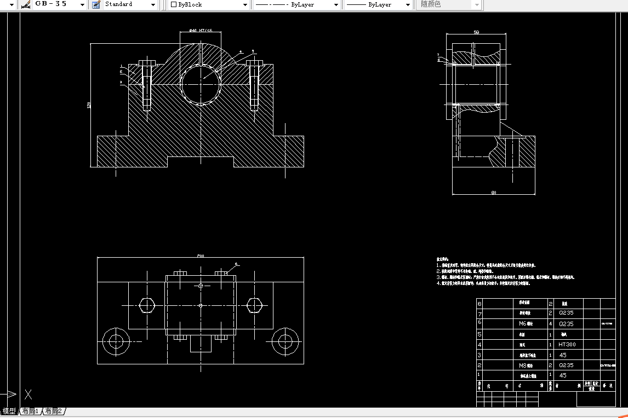Viewport: 628px width, 418px height.
Task: Open the Standard table style dropdown
Action: pyautogui.click(x=153, y=4)
